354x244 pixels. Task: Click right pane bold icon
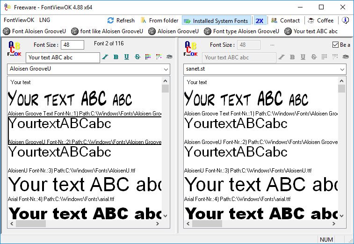[x=292, y=57]
